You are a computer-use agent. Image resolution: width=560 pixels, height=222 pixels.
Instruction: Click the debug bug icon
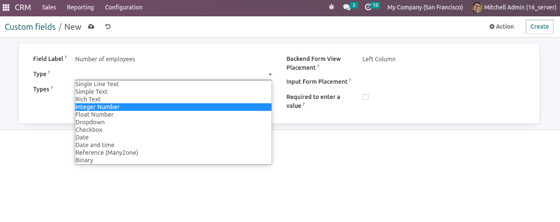[x=331, y=7]
